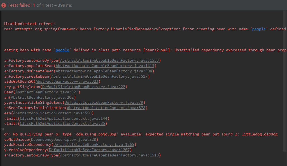
Task: Go to AbstractApplicationContext.java:550
Action: coord(52,113)
